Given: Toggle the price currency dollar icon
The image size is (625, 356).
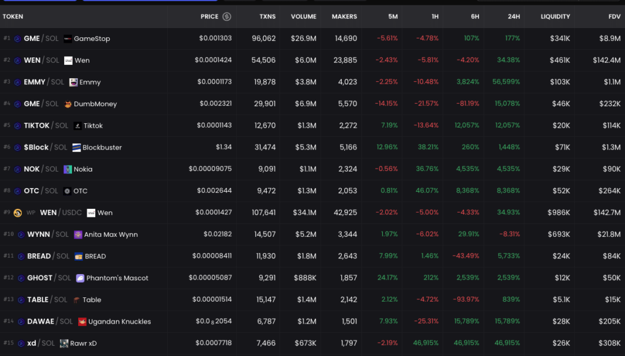Looking at the screenshot, I should point(227,16).
